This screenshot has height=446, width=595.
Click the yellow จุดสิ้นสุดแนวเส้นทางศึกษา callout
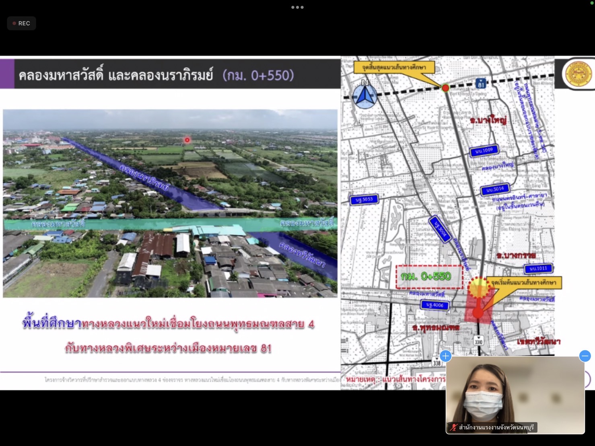(x=394, y=67)
